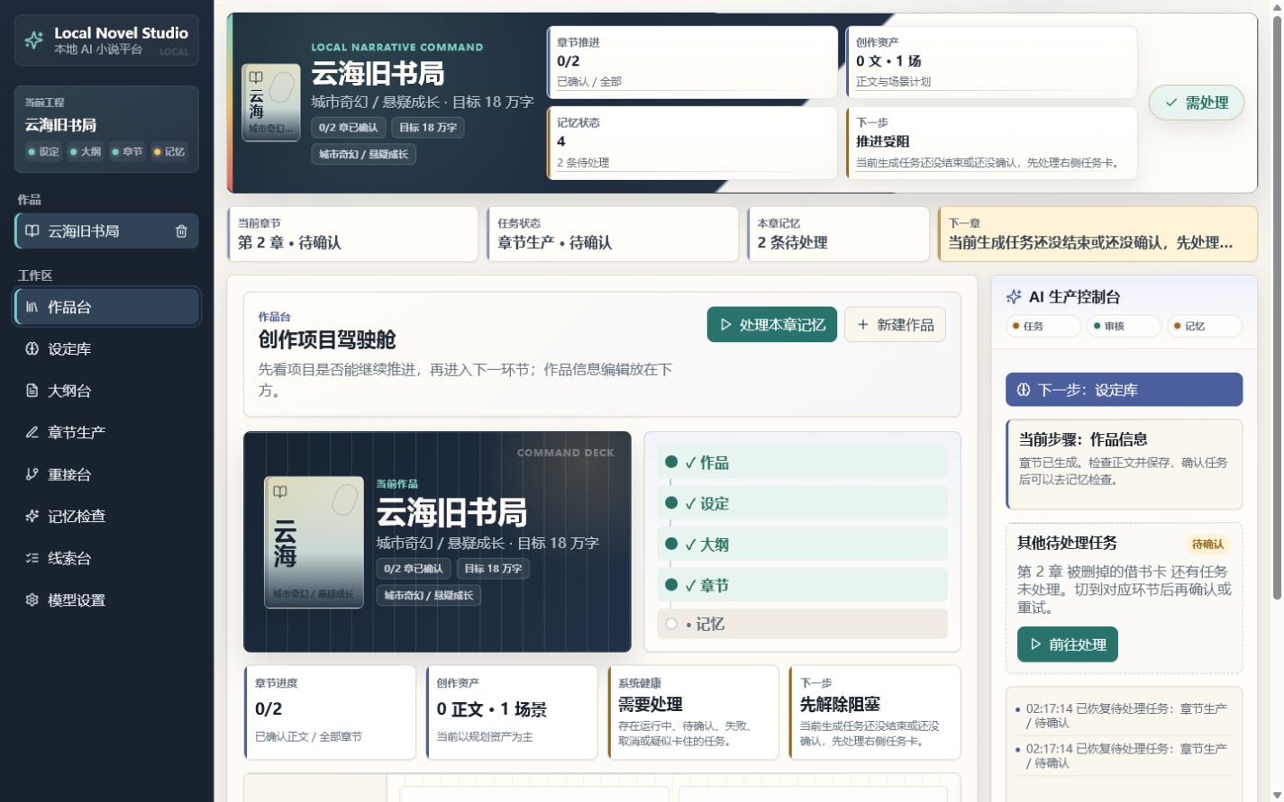
Task: Select 审核 tab in AI console
Action: [1124, 326]
